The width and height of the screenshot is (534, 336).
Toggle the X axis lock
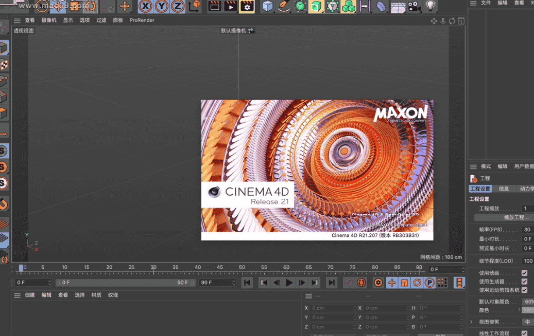[x=146, y=6]
